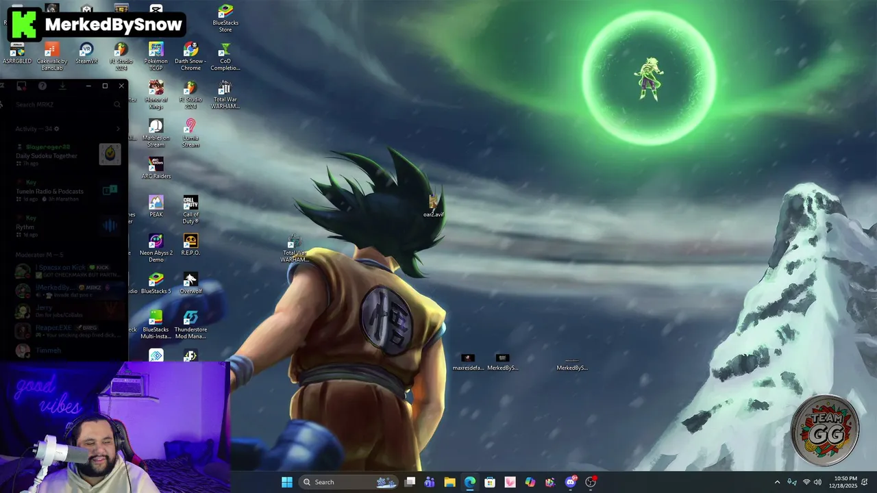Click the Discord download icon
This screenshot has width=877, height=493.
pyautogui.click(x=62, y=86)
